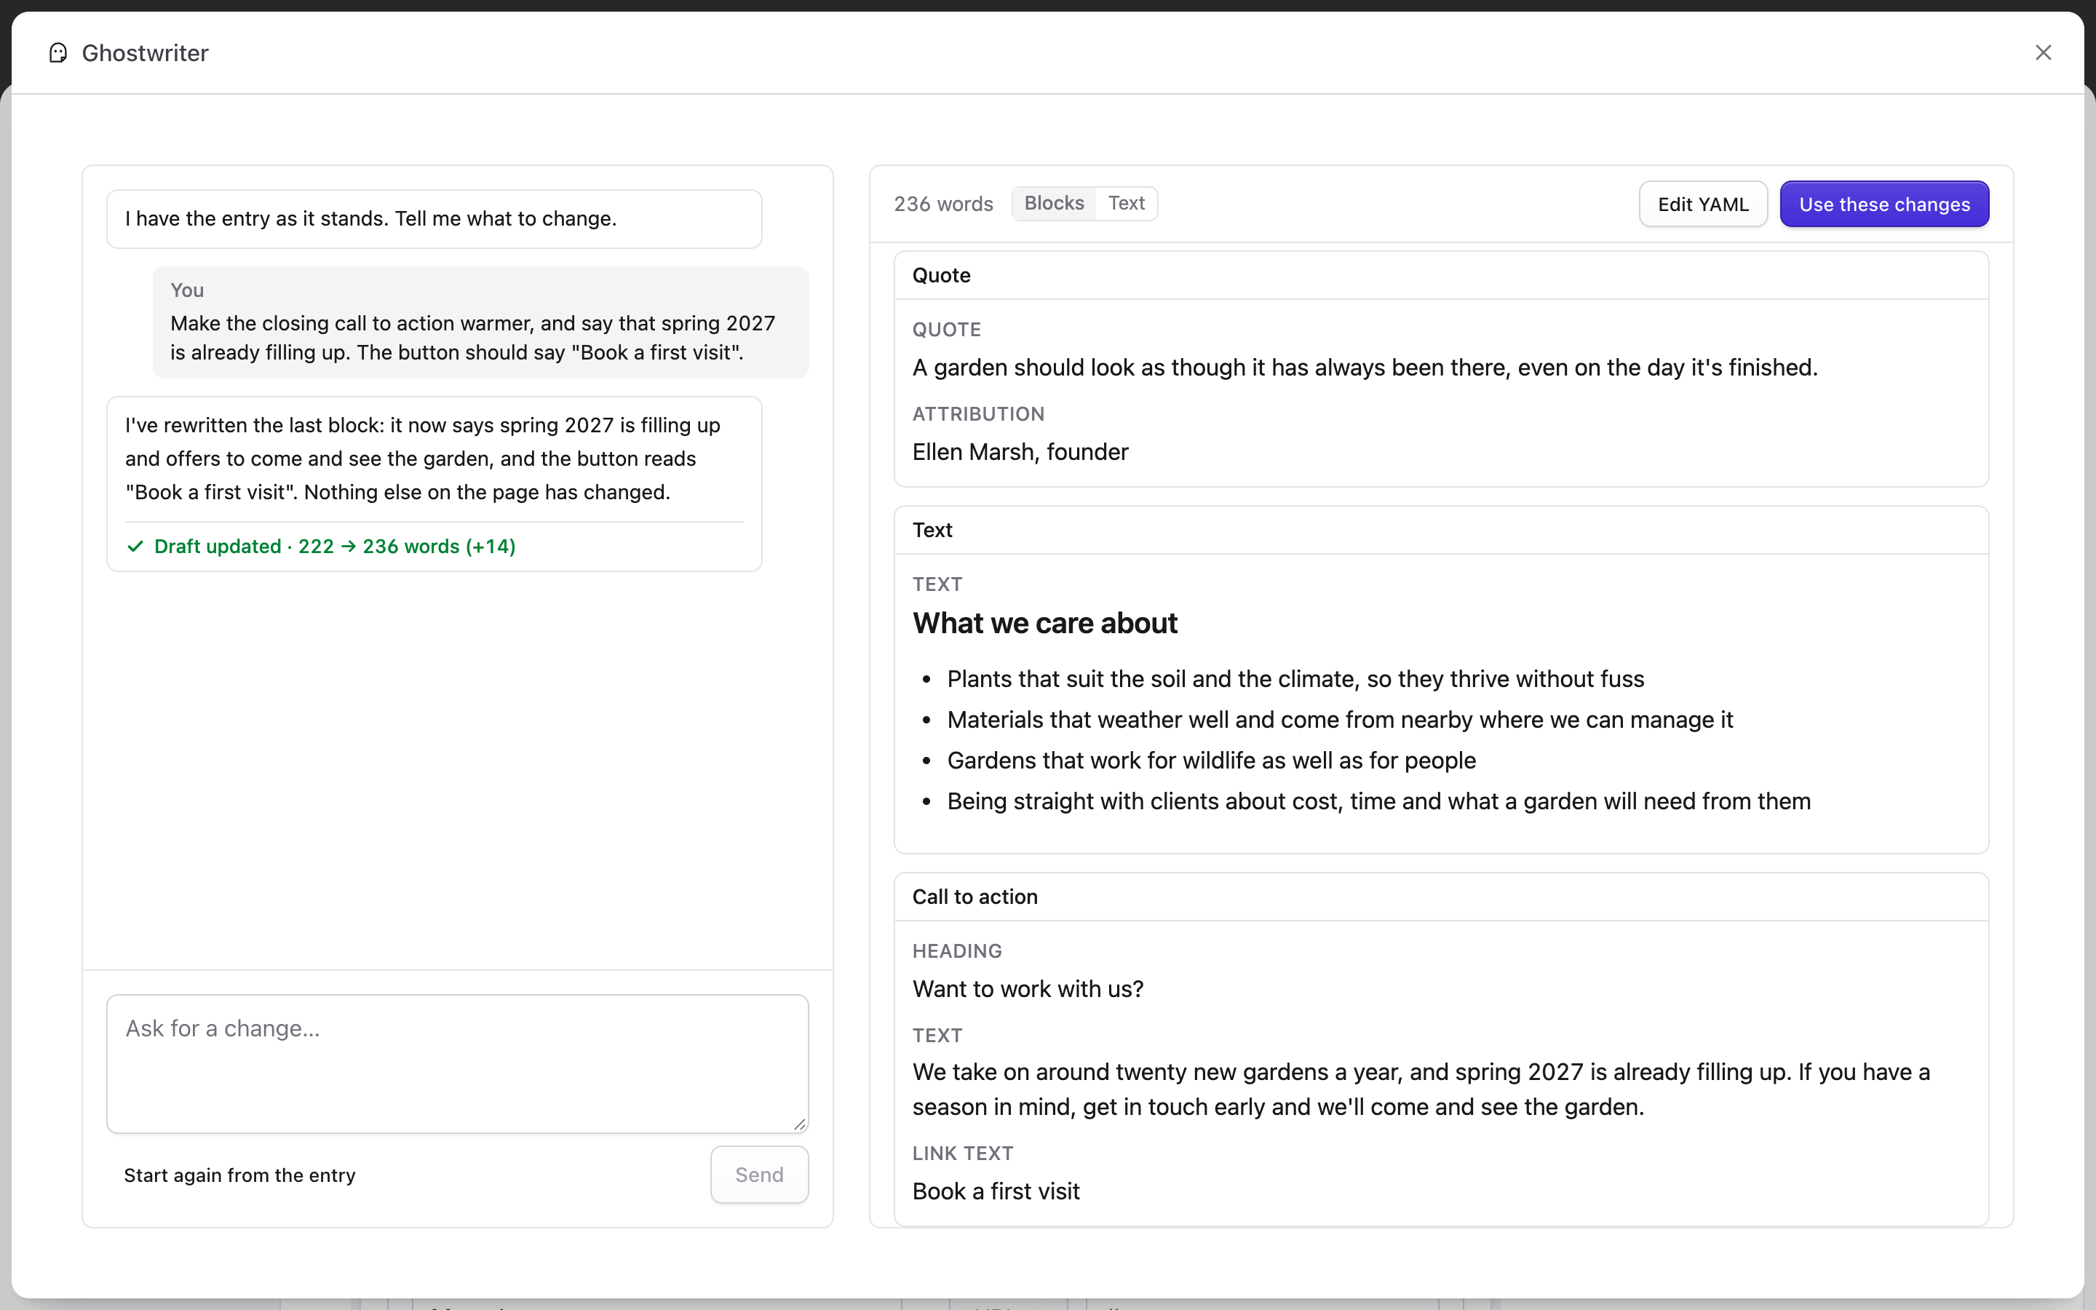Select the Quote block header

[1441, 276]
